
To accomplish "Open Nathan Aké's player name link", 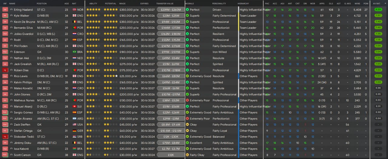I will click(21, 58).
